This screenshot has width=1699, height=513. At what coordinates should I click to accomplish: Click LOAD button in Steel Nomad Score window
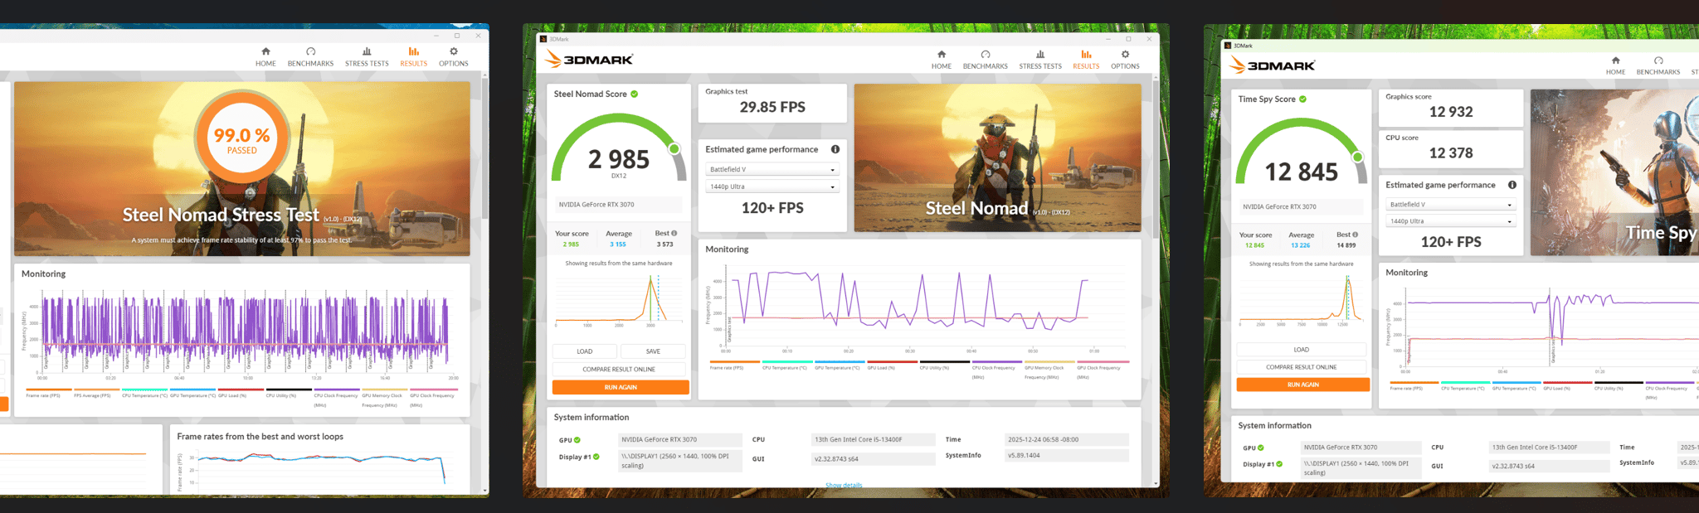coord(585,351)
